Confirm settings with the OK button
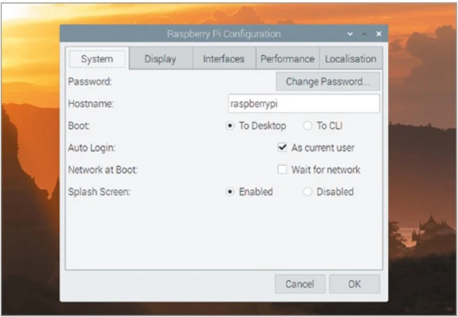Viewport: 458px width, 317px height. tap(355, 284)
